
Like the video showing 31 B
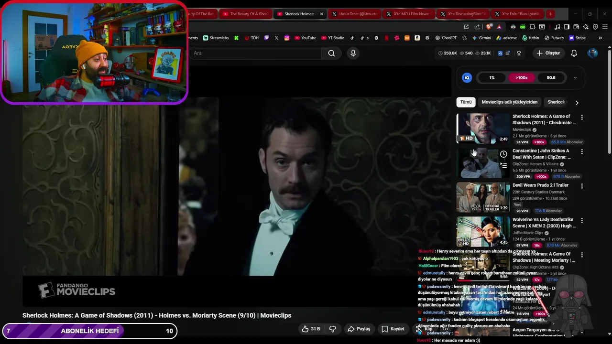(x=311, y=329)
